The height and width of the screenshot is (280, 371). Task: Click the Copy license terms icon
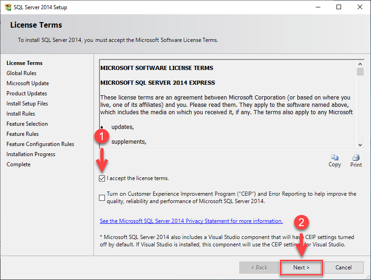click(x=335, y=157)
